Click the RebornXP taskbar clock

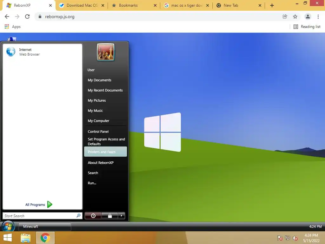315,227
